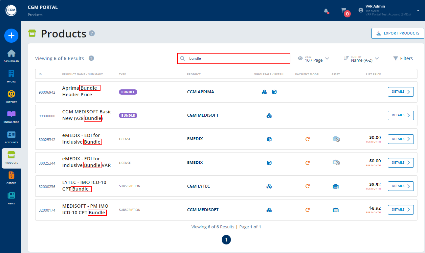Open Details for Aprima Bundle Header Price
This screenshot has width=425, height=253.
pyautogui.click(x=400, y=92)
